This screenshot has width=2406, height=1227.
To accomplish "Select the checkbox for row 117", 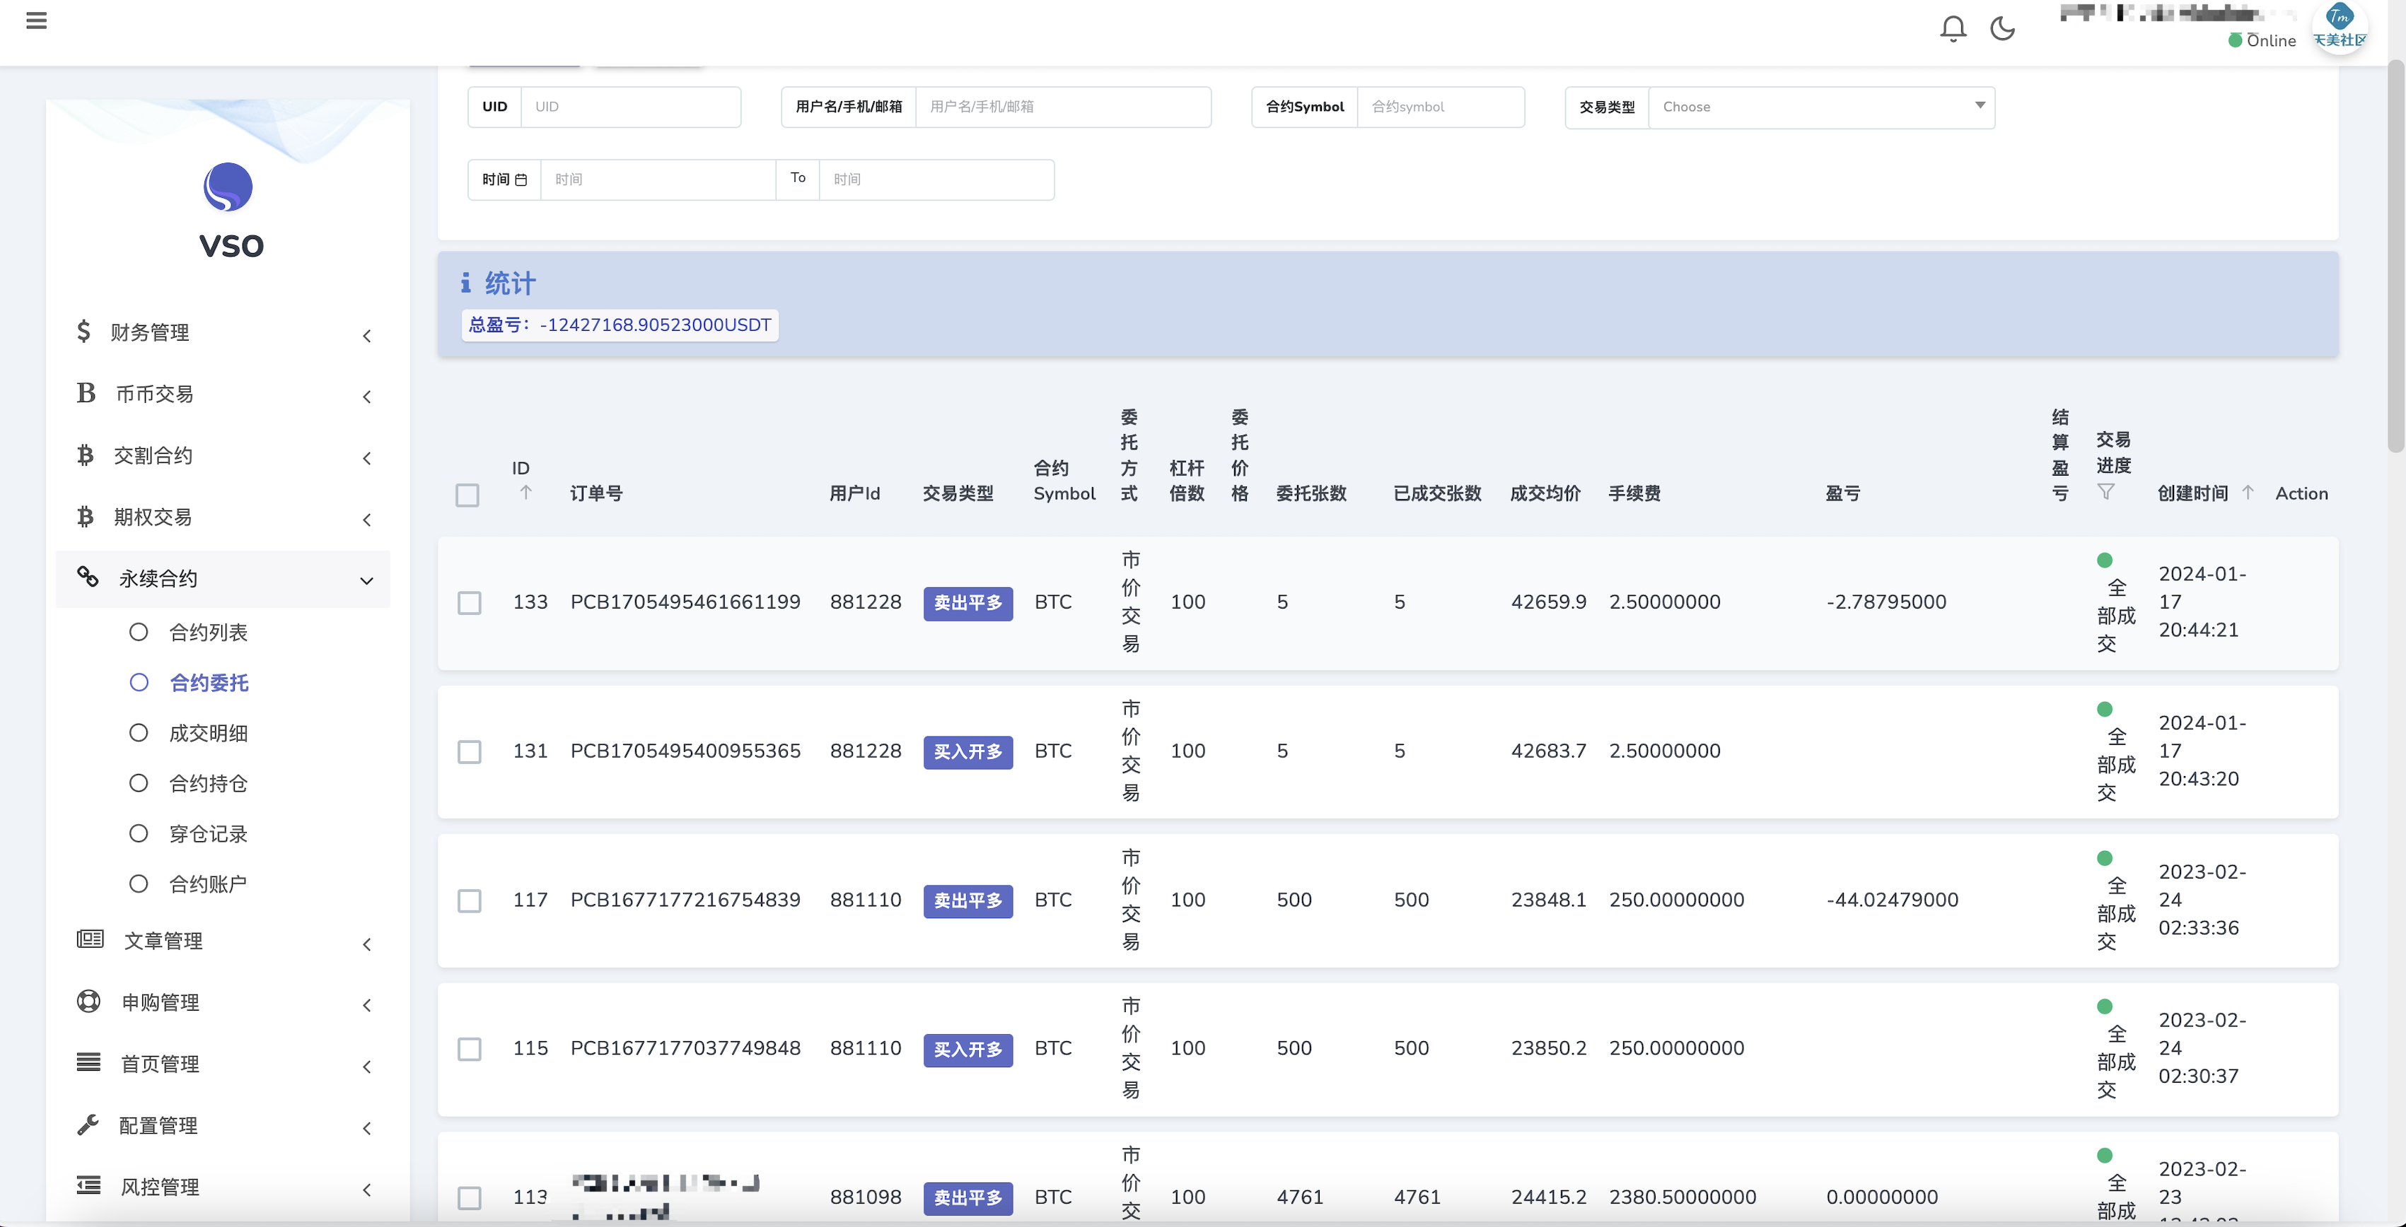I will (x=470, y=900).
